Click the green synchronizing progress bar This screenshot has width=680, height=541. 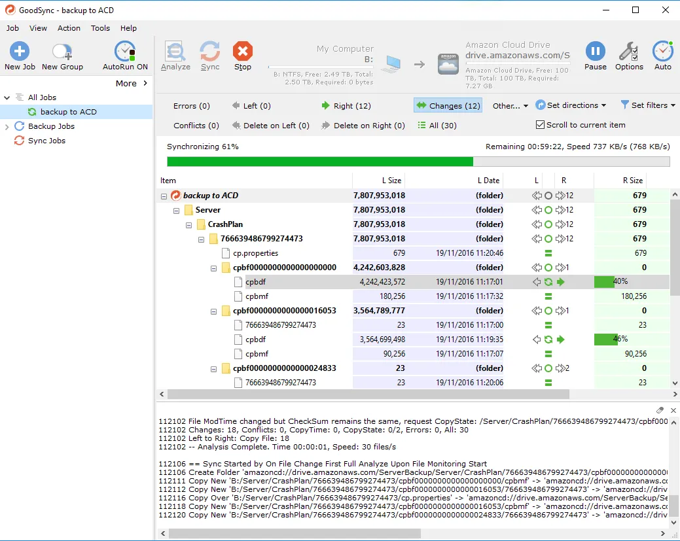tap(320, 162)
